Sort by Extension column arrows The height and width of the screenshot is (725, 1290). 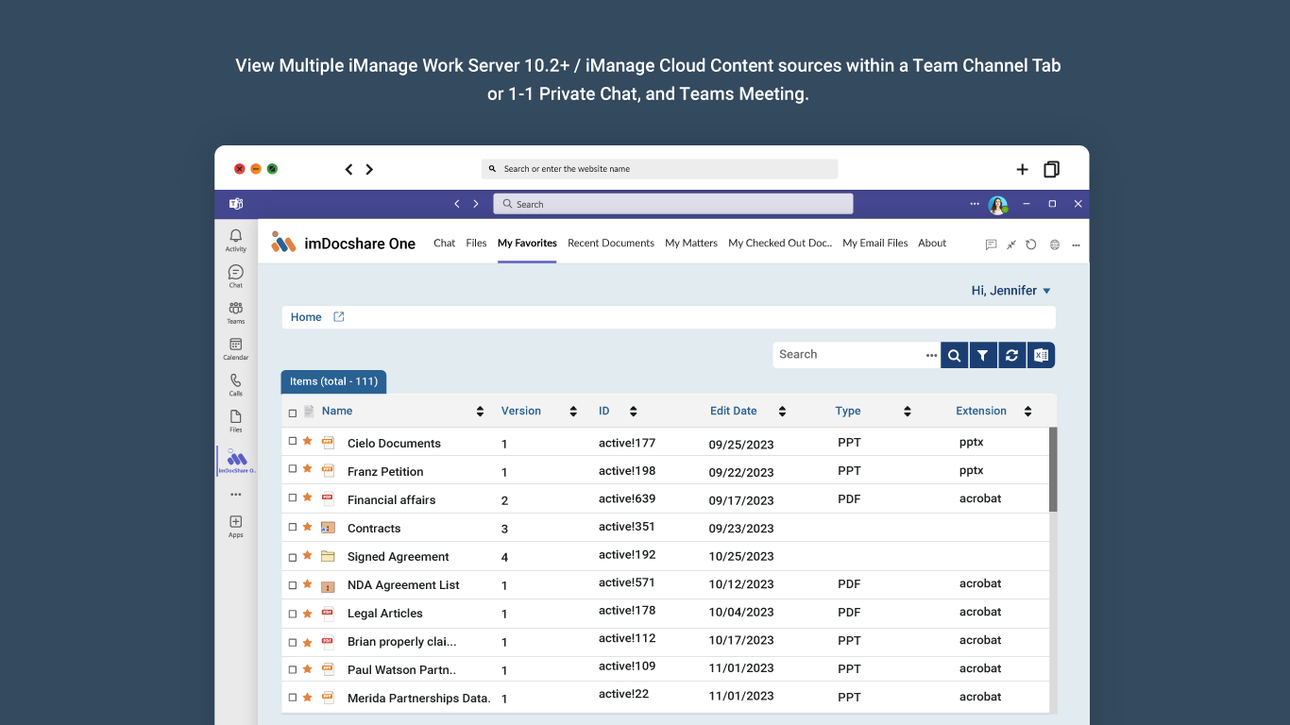point(1027,412)
